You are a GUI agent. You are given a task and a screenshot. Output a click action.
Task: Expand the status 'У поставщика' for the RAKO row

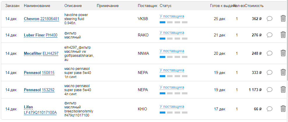click(172, 33)
